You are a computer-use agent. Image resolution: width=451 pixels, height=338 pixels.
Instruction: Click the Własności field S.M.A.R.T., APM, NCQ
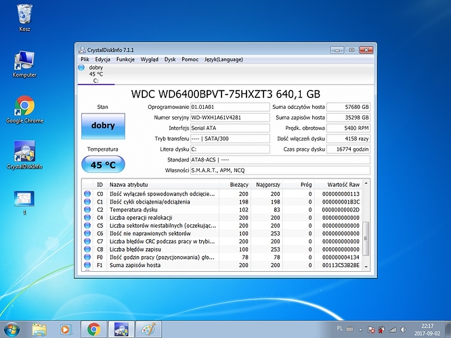(x=280, y=170)
